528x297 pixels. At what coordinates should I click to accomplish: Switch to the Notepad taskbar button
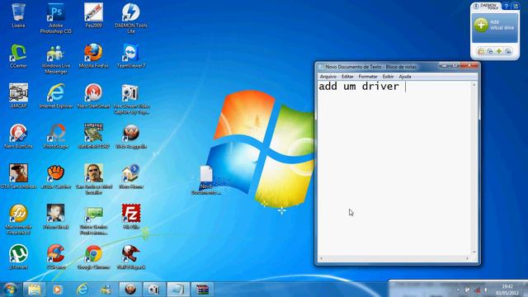[x=178, y=290]
